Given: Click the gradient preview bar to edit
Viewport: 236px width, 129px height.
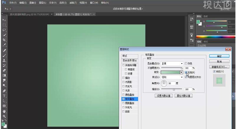Looking at the screenshot, I should click(171, 72).
